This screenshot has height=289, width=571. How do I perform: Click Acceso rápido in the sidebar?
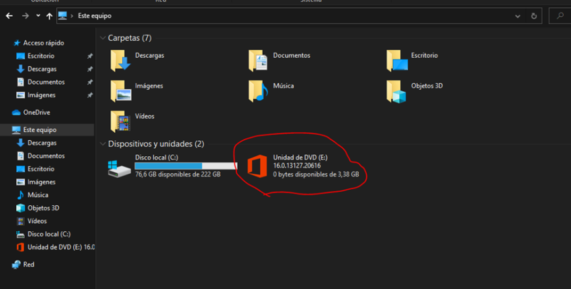click(x=43, y=43)
